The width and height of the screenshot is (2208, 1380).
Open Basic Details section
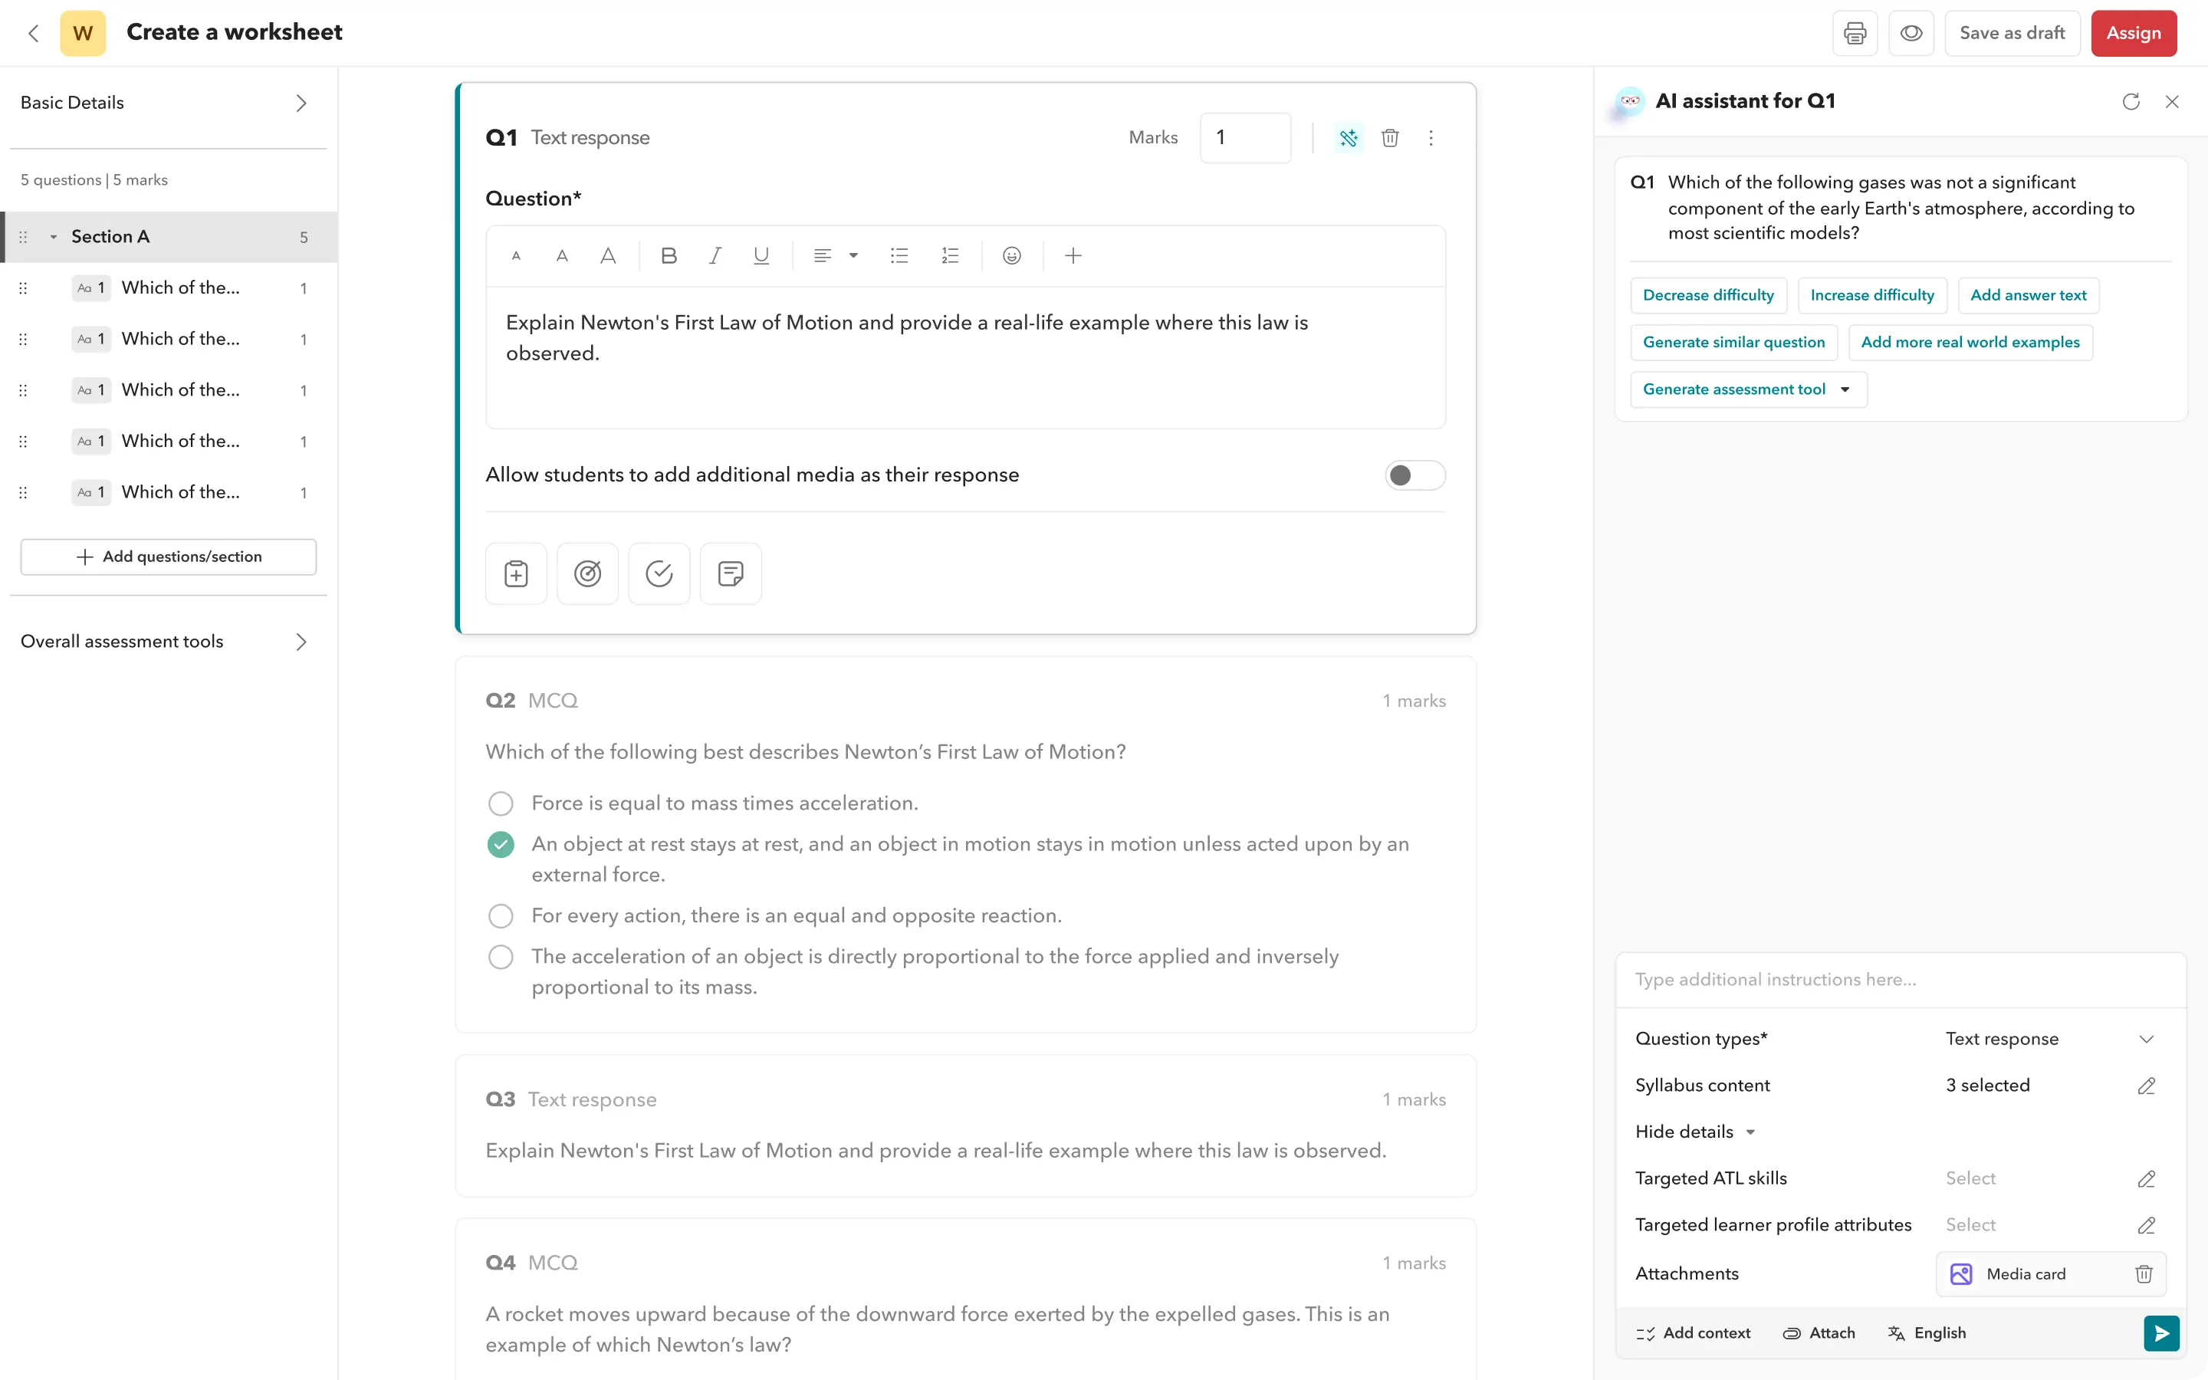[168, 103]
